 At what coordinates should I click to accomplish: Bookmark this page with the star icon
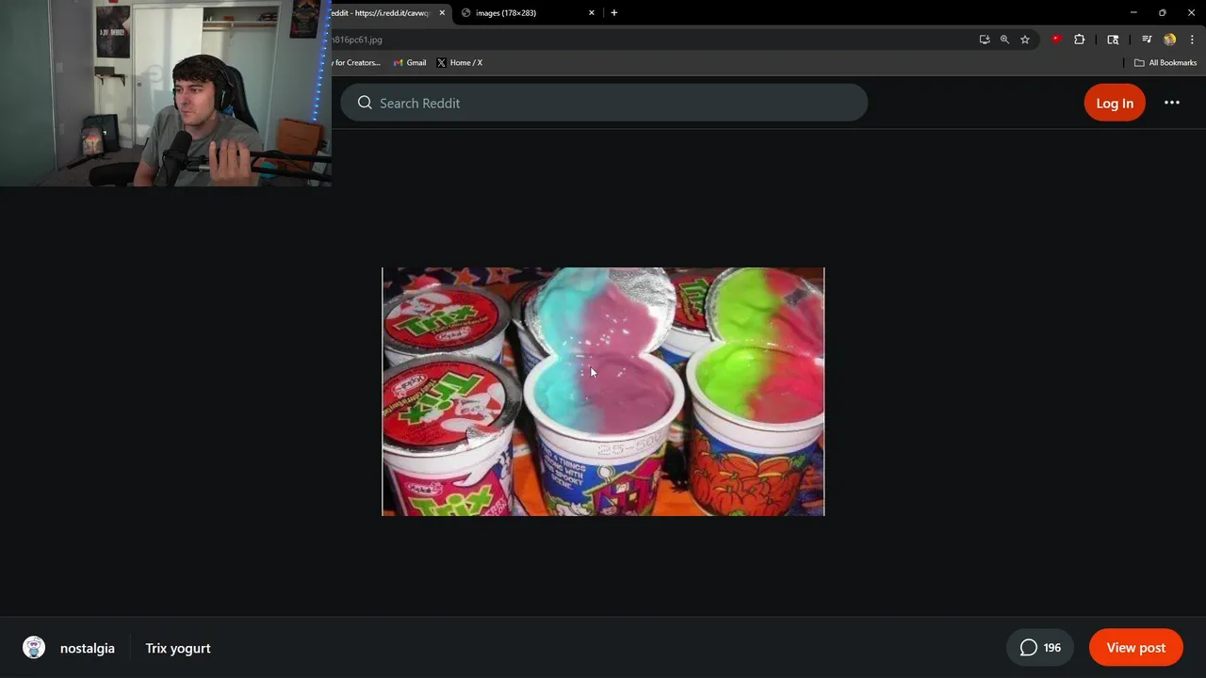[x=1025, y=40]
